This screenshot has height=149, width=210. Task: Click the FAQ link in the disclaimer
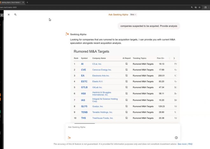pyautogui.click(x=190, y=144)
